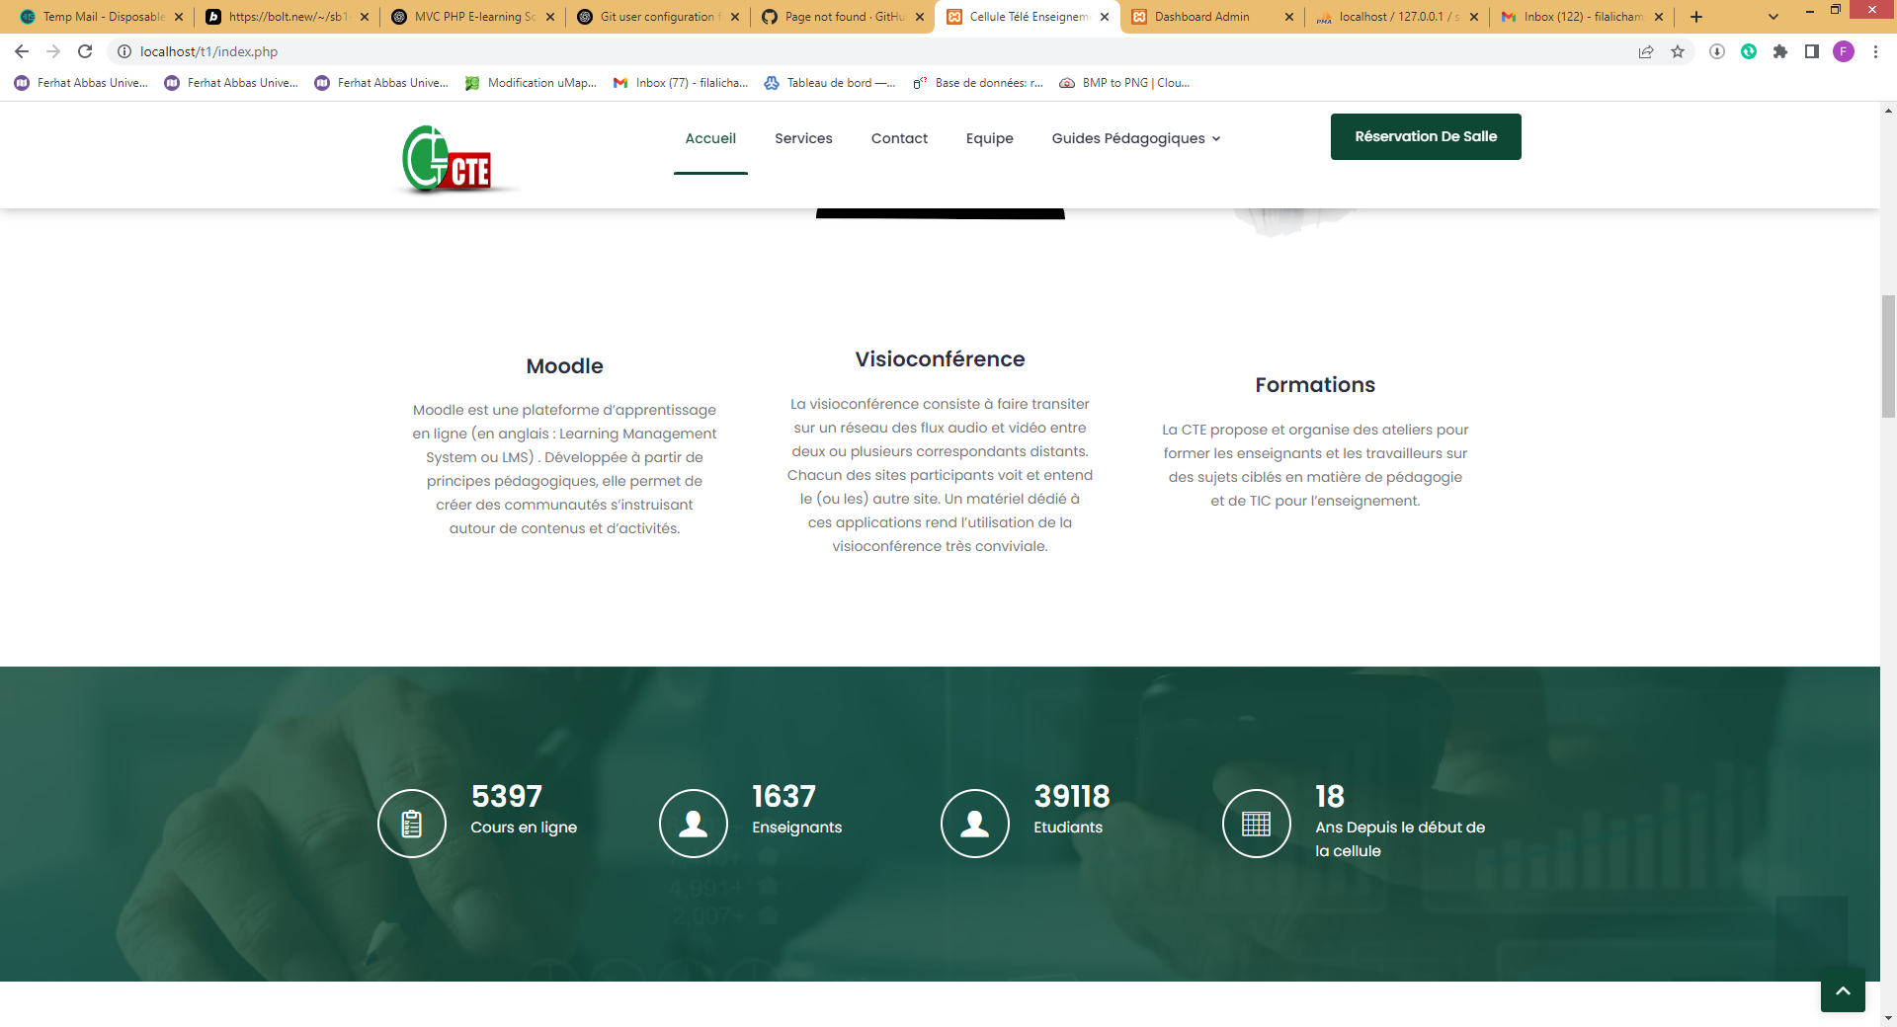Click the Visioconférence heading

tap(940, 359)
